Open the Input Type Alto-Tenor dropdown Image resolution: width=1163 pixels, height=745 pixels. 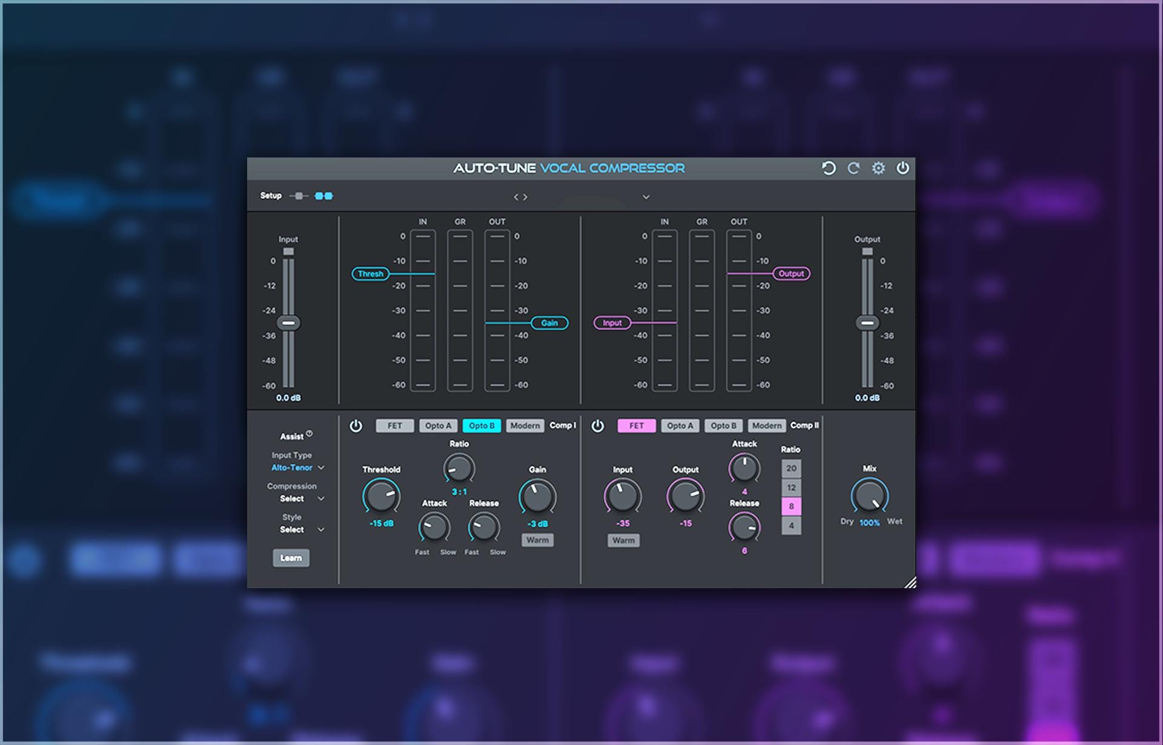point(297,468)
